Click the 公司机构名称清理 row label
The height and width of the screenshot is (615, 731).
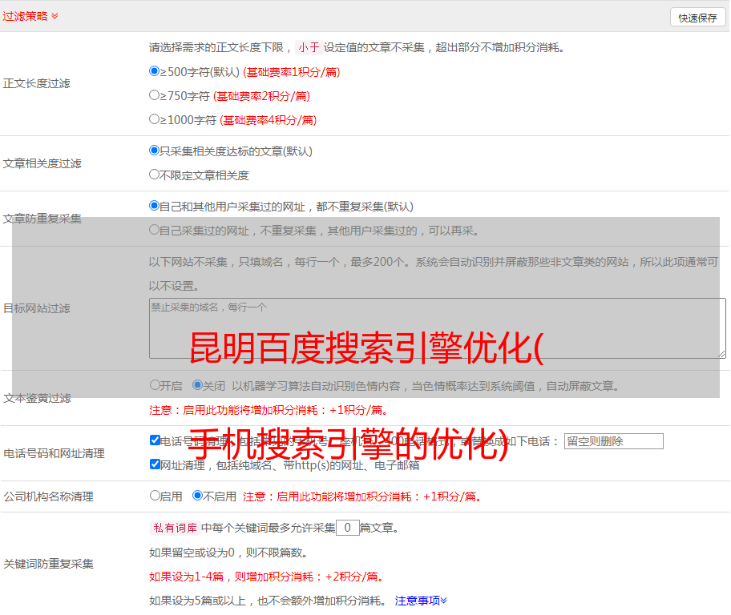(x=48, y=496)
